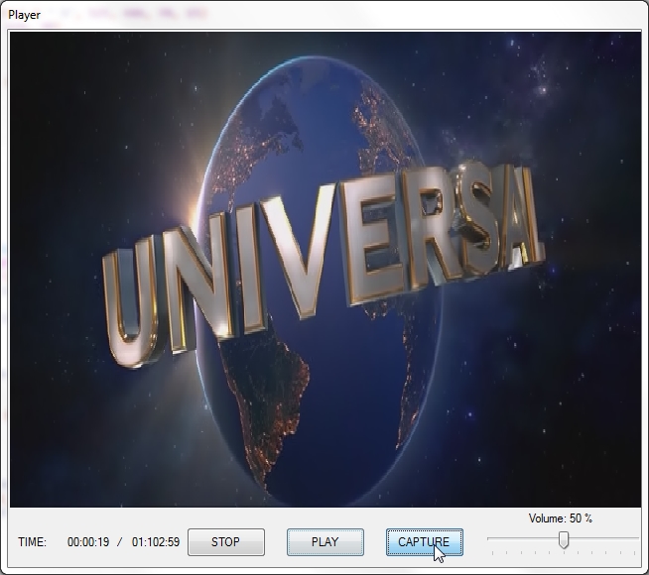Screen dimensions: 649x575
Task: Click the Player window title
Action: 25,15
